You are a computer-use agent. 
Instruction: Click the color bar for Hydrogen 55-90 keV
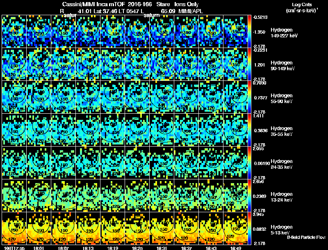point(250,97)
